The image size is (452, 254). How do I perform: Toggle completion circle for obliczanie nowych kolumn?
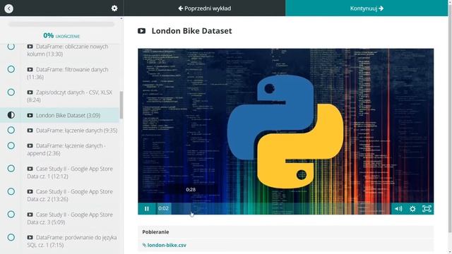pyautogui.click(x=11, y=47)
